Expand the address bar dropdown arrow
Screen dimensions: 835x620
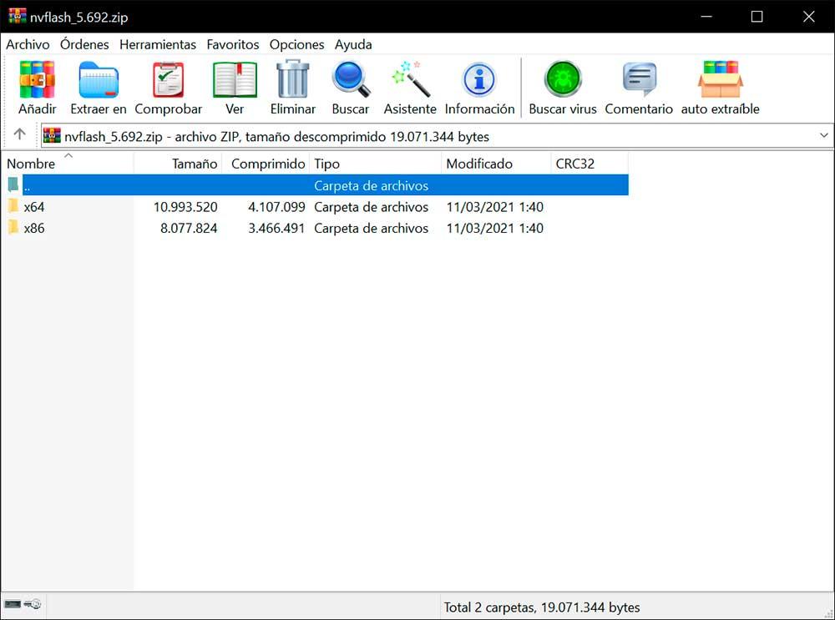pos(824,135)
